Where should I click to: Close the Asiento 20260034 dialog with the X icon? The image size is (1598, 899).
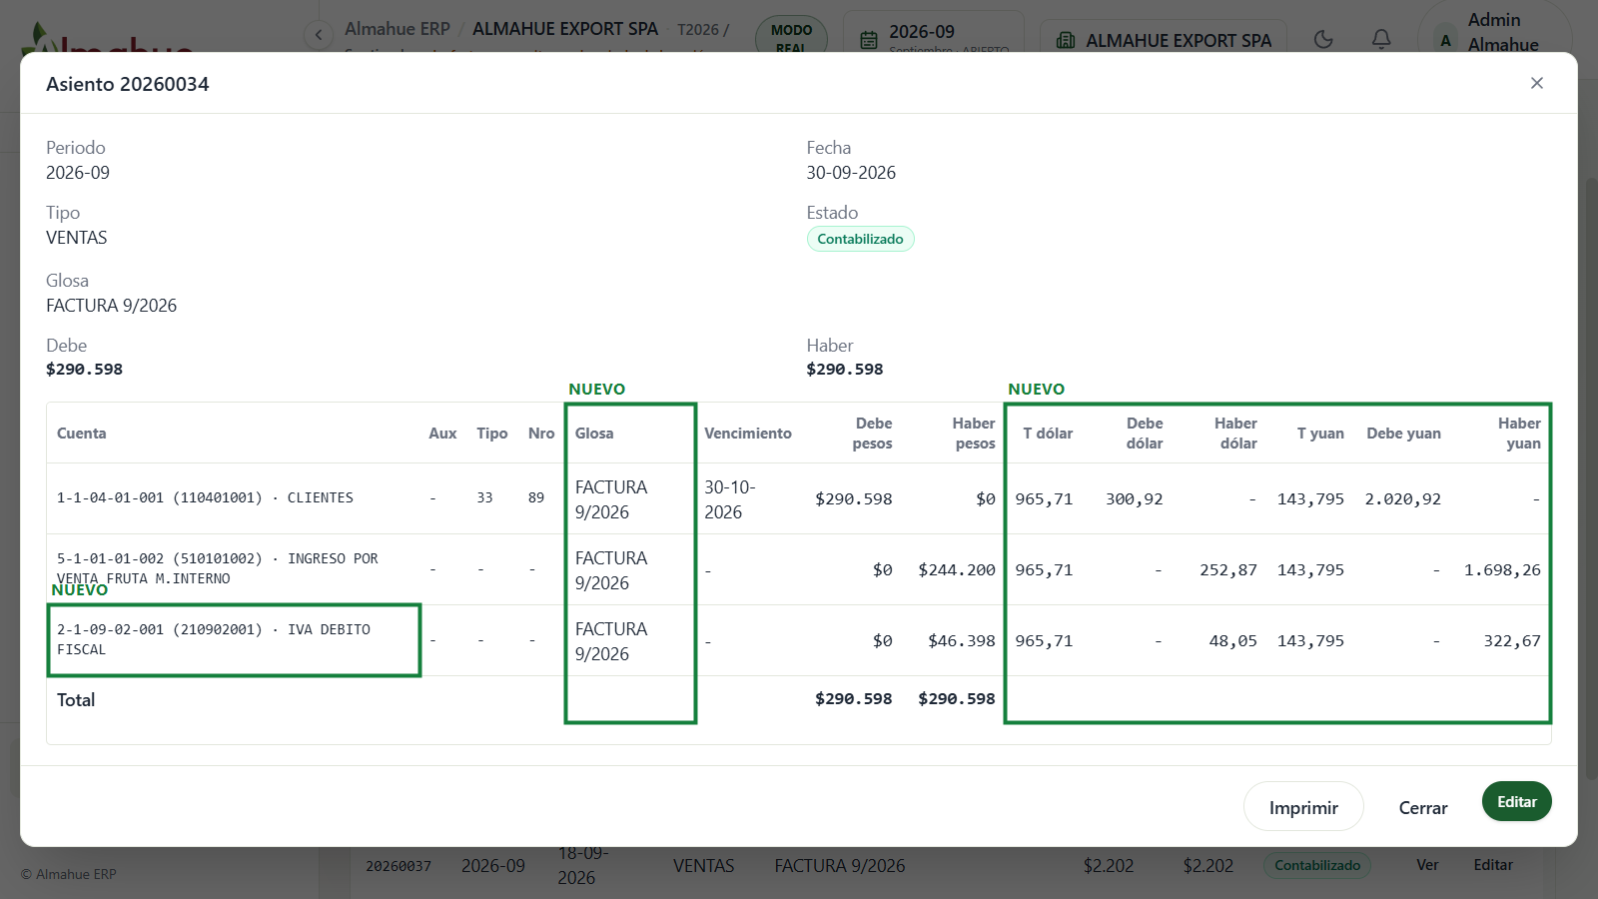[1537, 83]
